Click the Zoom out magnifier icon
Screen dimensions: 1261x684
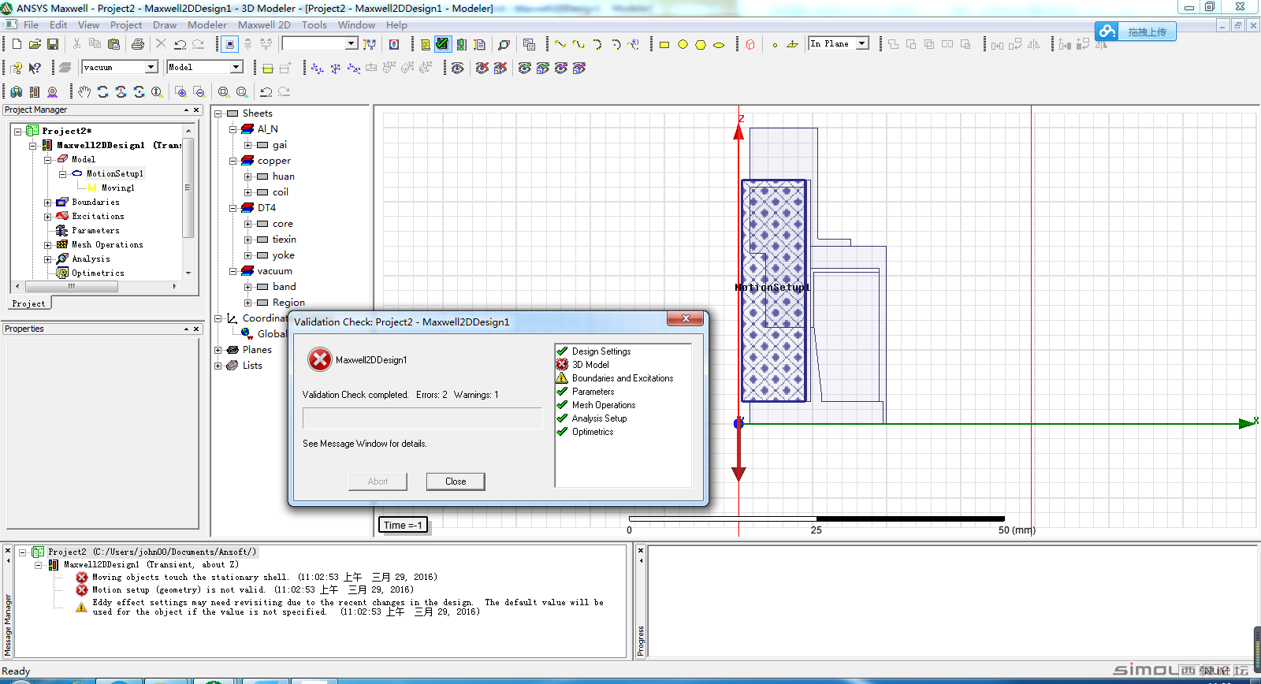pos(199,91)
